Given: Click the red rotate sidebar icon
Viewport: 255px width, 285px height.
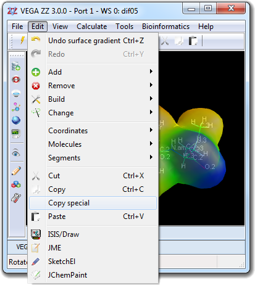Looking at the screenshot, I should (x=16, y=80).
